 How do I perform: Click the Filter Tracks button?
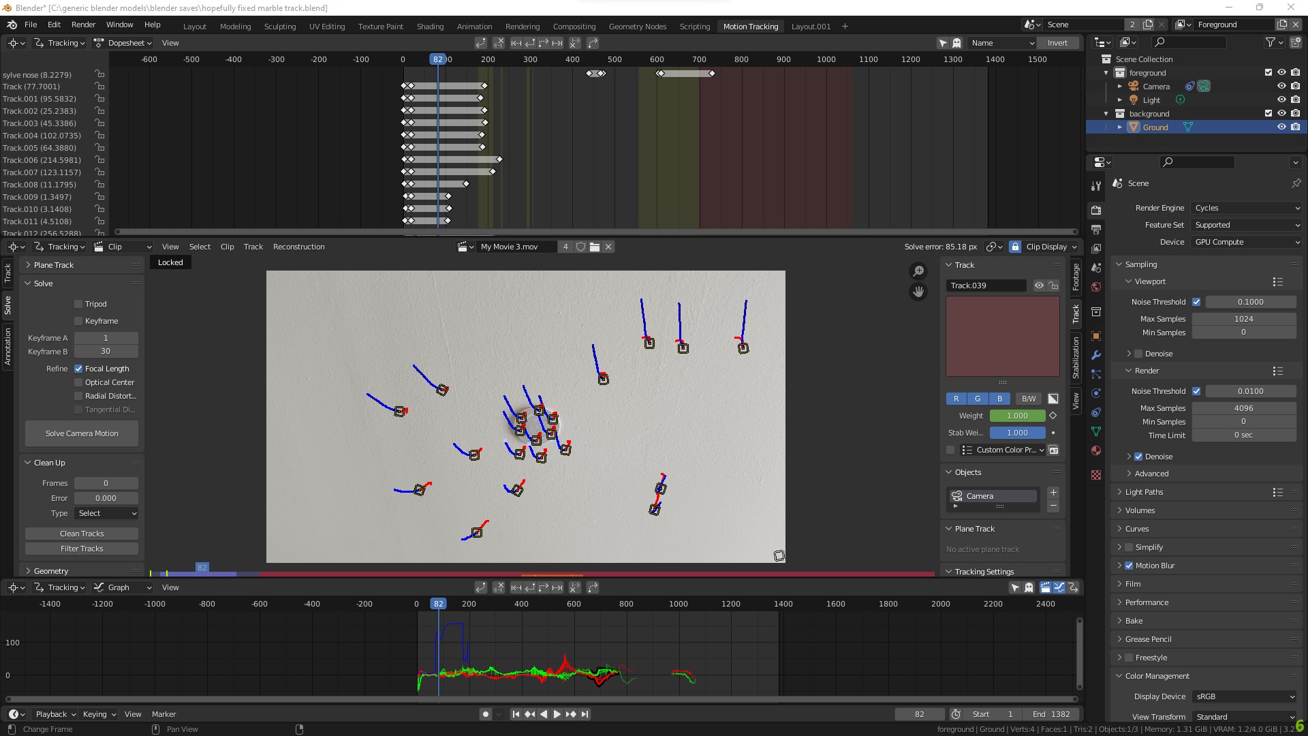click(82, 549)
